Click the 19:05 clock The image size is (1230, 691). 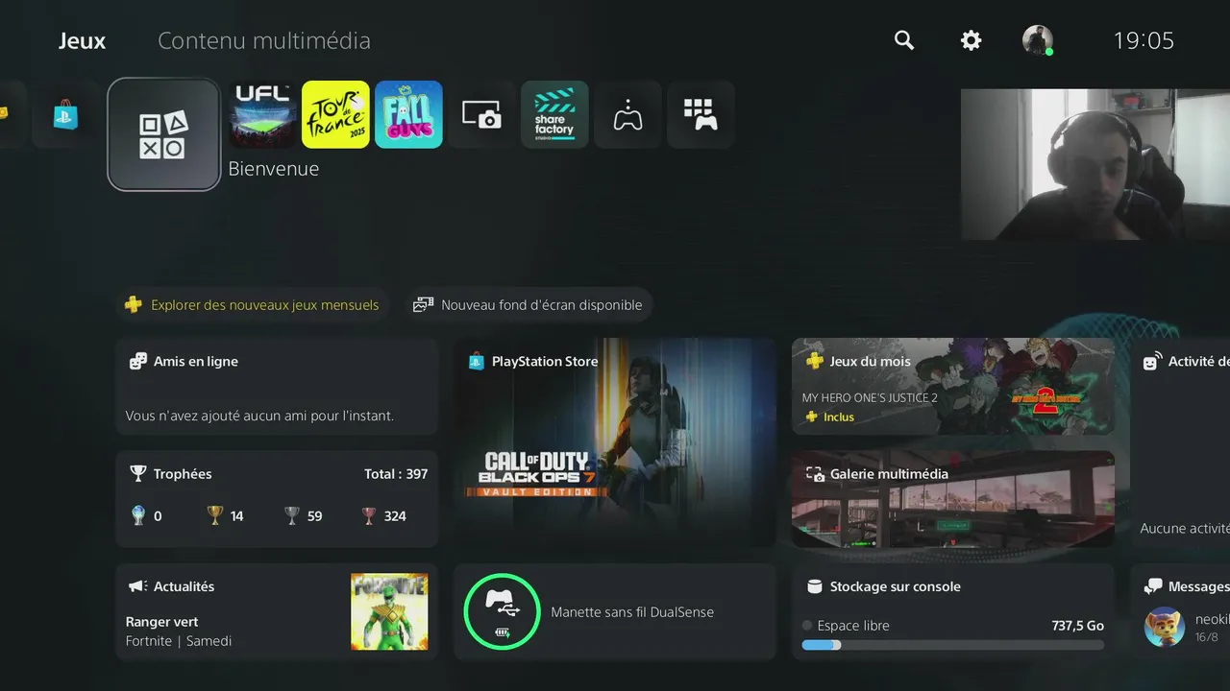click(x=1144, y=40)
